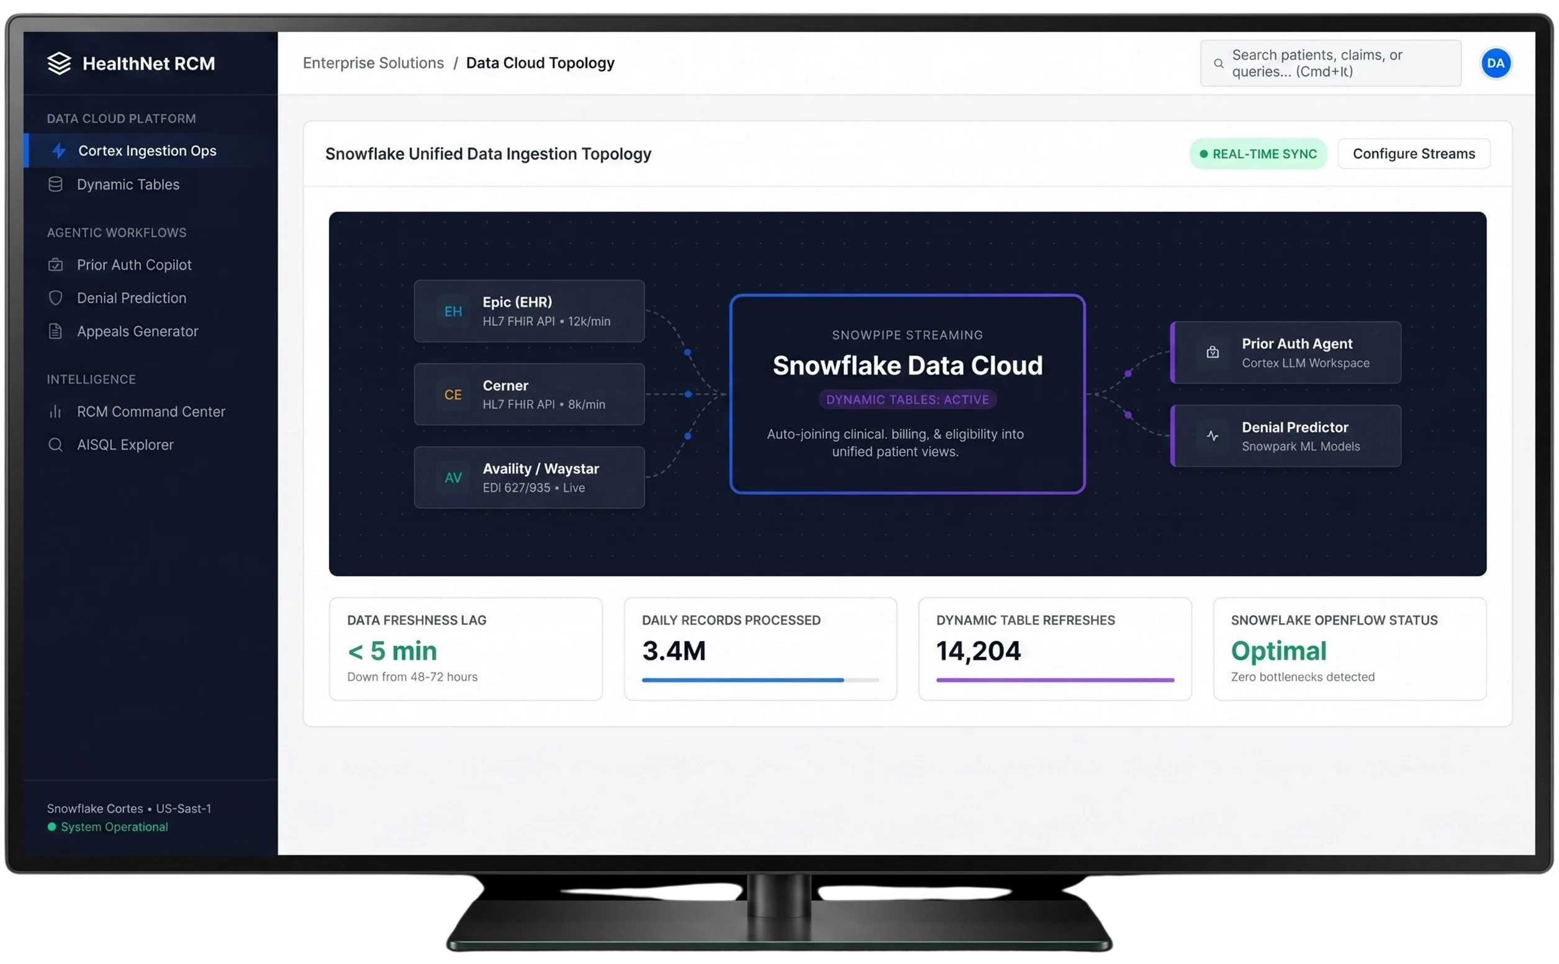Click the Prior Auth Agent briefcase icon
This screenshot has width=1559, height=964.
[1212, 352]
